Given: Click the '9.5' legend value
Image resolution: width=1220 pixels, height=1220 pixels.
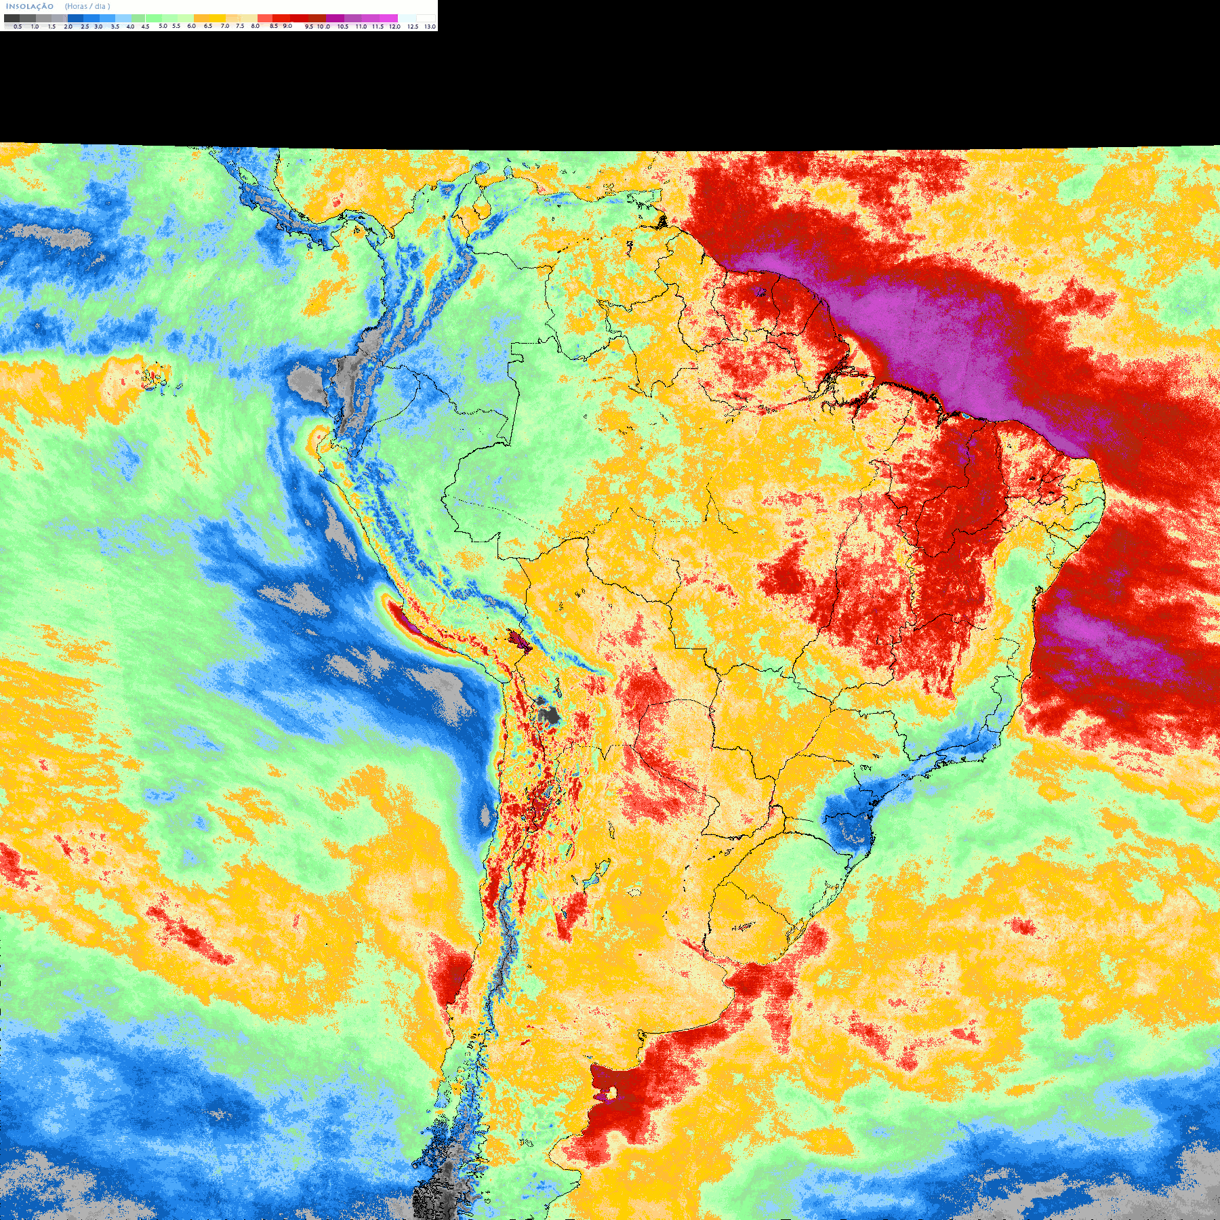Looking at the screenshot, I should point(309,26).
